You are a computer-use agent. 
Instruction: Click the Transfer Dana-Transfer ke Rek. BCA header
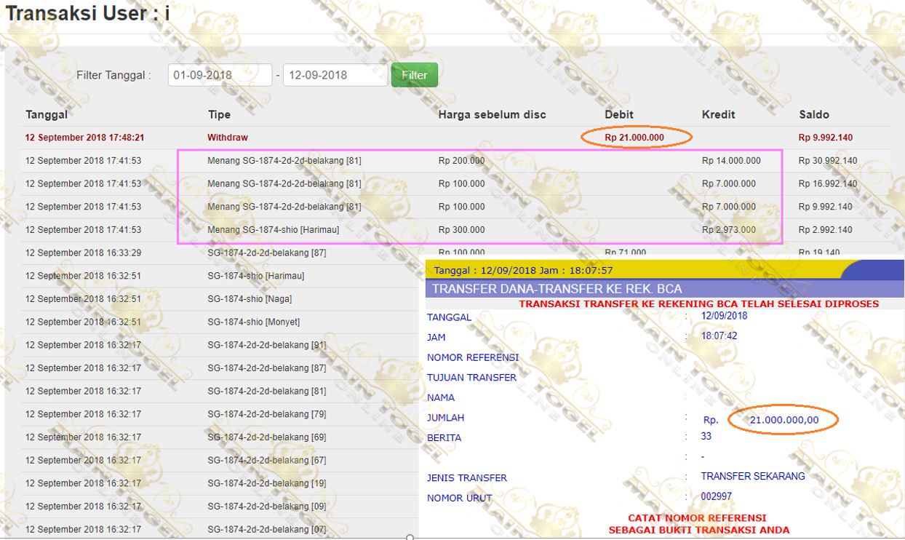coord(557,289)
